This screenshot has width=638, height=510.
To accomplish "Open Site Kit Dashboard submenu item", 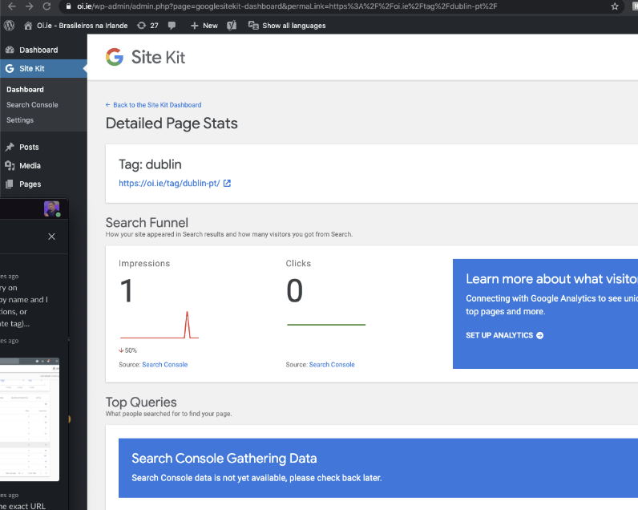I will pyautogui.click(x=25, y=89).
